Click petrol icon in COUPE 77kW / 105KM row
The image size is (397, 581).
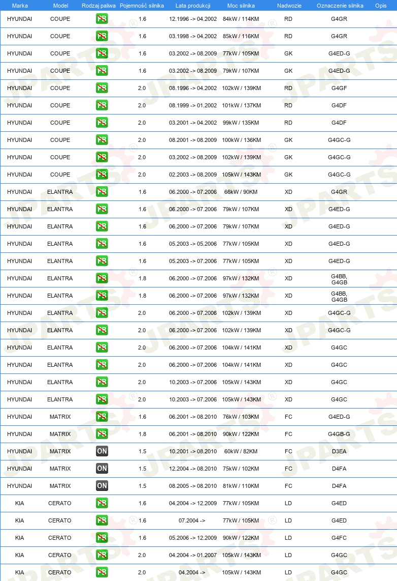click(102, 53)
